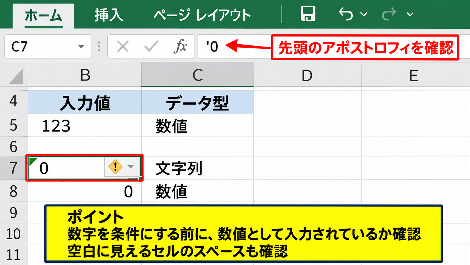Screen dimensions: 470x265
Task: Select the 数値 cell in row 8
Action: point(197,191)
